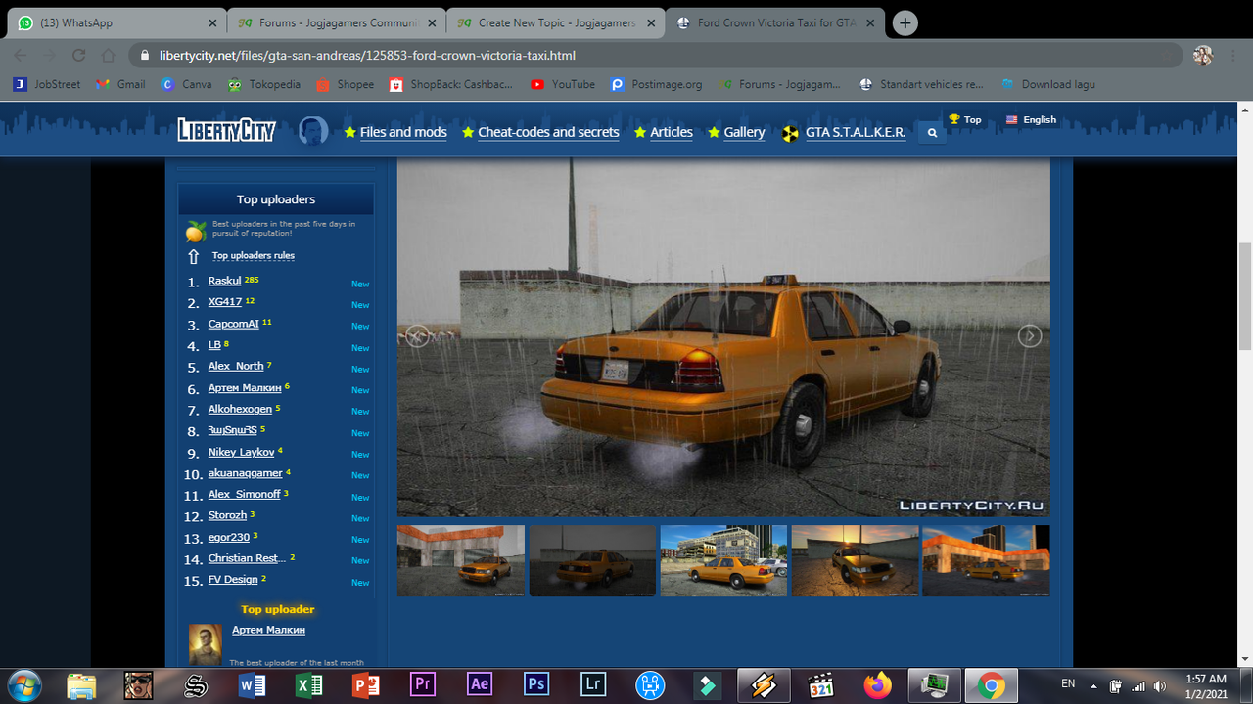The image size is (1253, 704).
Task: Open uploader Nikey Laykov's profile
Action: click(x=241, y=453)
